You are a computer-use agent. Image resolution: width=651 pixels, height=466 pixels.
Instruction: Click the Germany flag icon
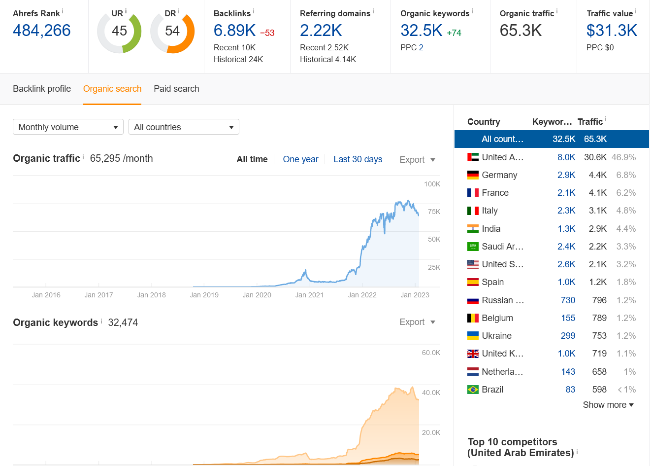(473, 175)
